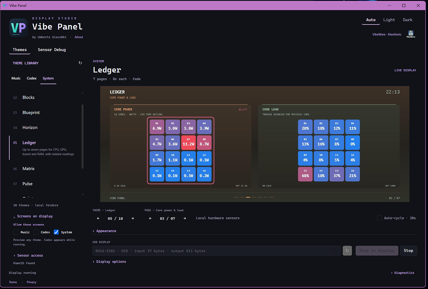Refresh the theme library
Viewport: 428px width, 289px height.
pos(80,63)
